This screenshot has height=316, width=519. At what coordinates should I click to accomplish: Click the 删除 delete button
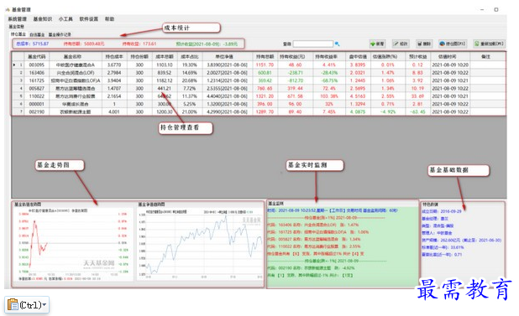pyautogui.click(x=424, y=44)
